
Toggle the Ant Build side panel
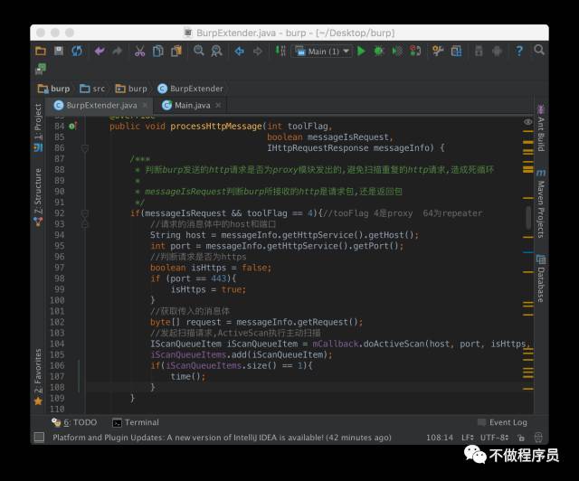(x=541, y=127)
